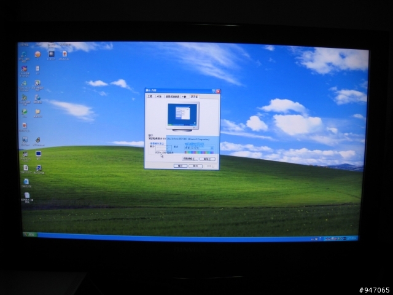Select the orange sphere desktop icon

(x=37, y=54)
